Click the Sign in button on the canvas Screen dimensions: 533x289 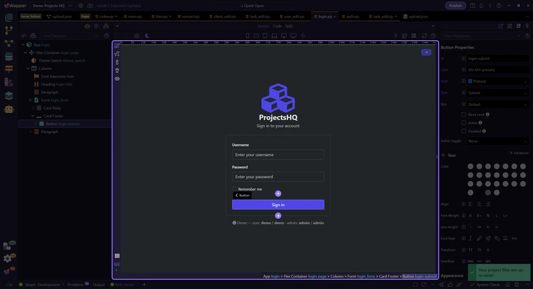click(x=278, y=205)
